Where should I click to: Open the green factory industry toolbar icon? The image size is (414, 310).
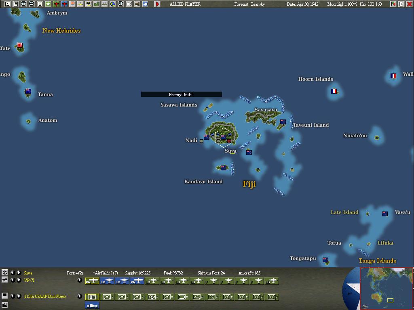coord(96,4)
